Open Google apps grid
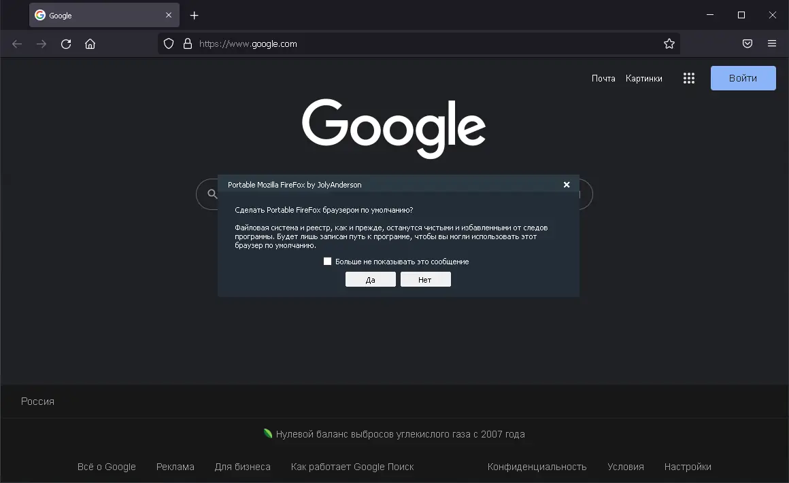The height and width of the screenshot is (483, 789). click(689, 78)
